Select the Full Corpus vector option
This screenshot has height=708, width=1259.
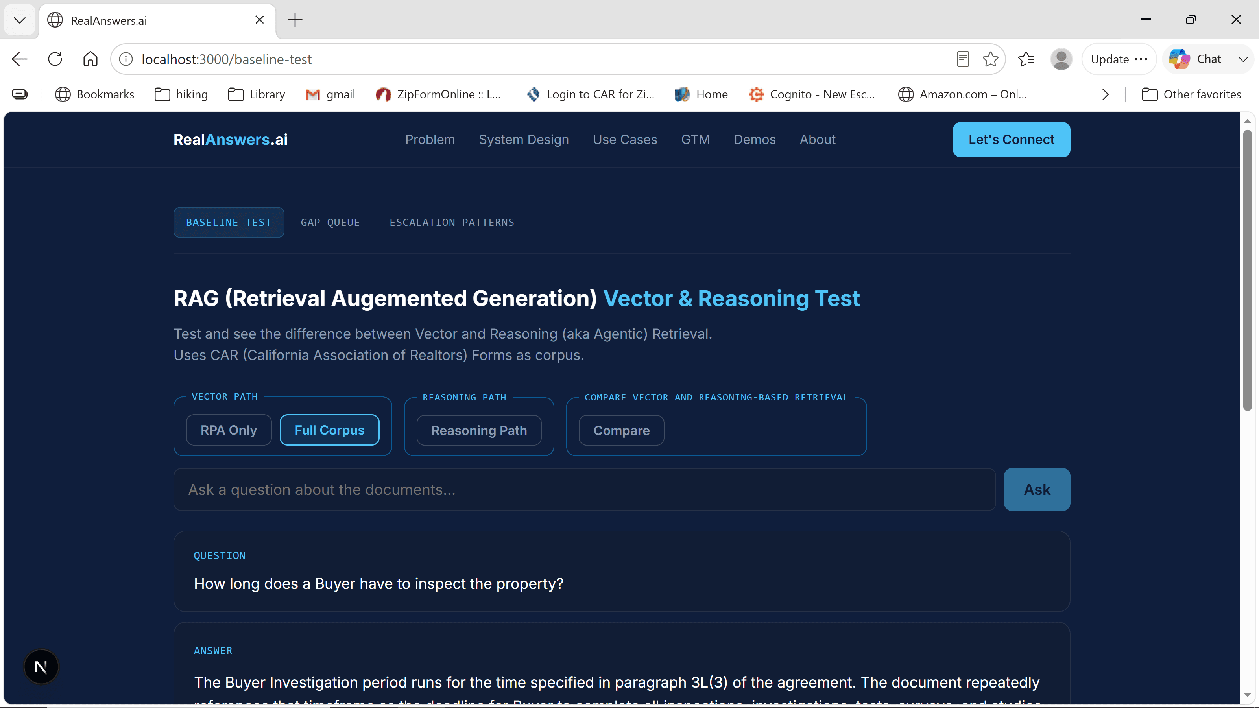pos(329,430)
